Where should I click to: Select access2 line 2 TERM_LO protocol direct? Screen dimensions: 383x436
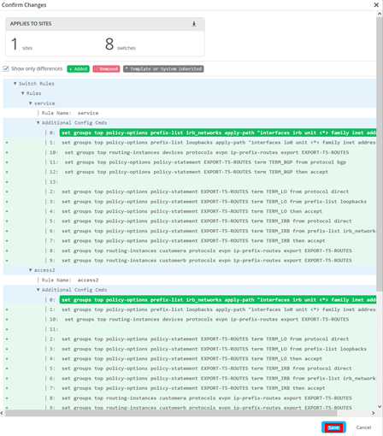pos(205,339)
